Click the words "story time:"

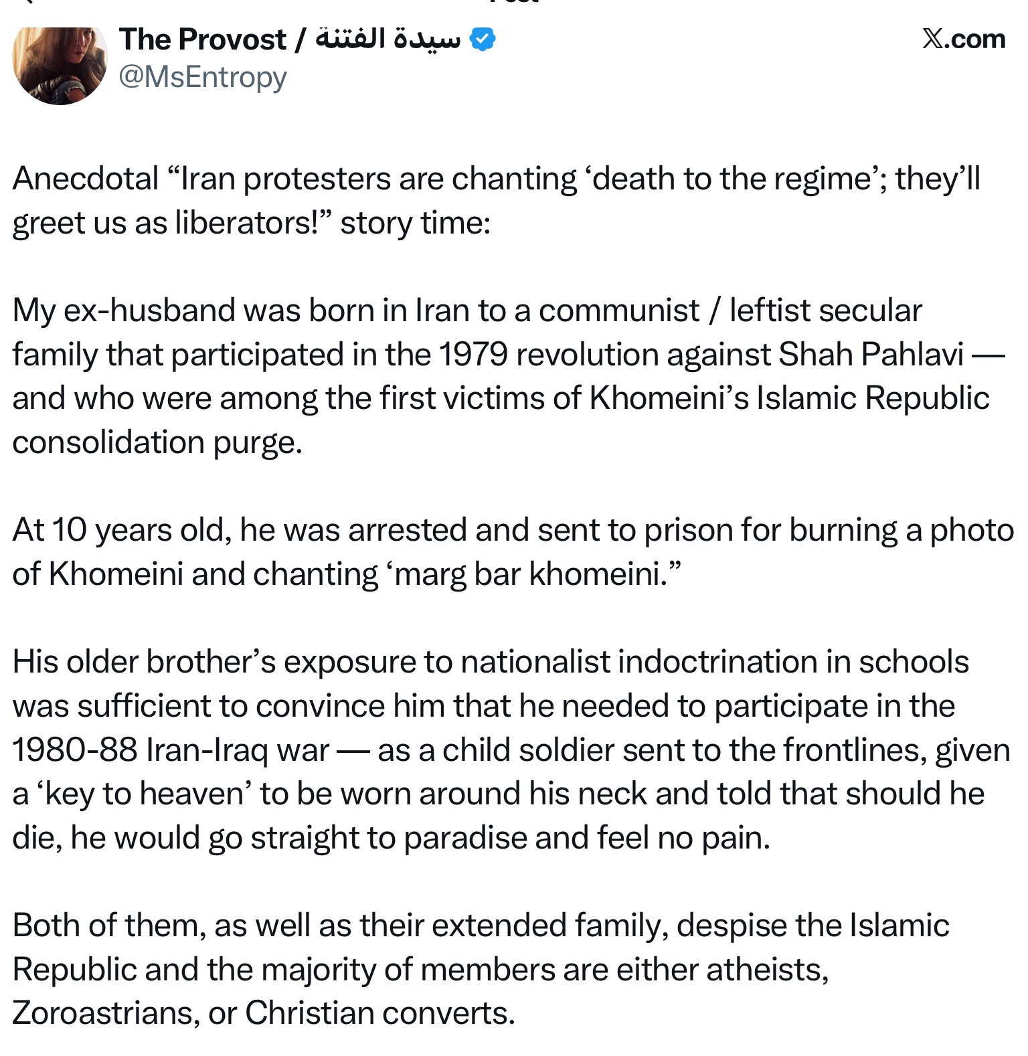click(416, 224)
